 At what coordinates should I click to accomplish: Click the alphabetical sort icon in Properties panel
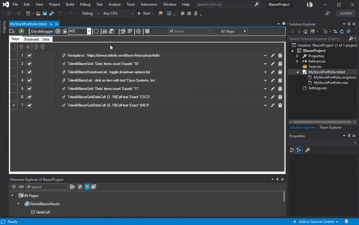tap(299, 150)
